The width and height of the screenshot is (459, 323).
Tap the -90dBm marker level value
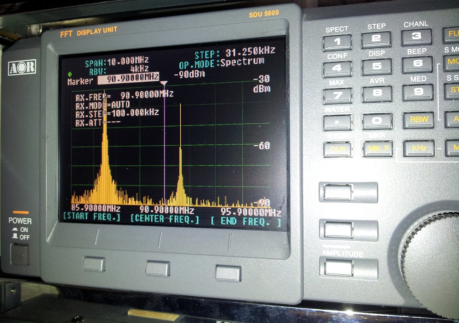pos(189,74)
